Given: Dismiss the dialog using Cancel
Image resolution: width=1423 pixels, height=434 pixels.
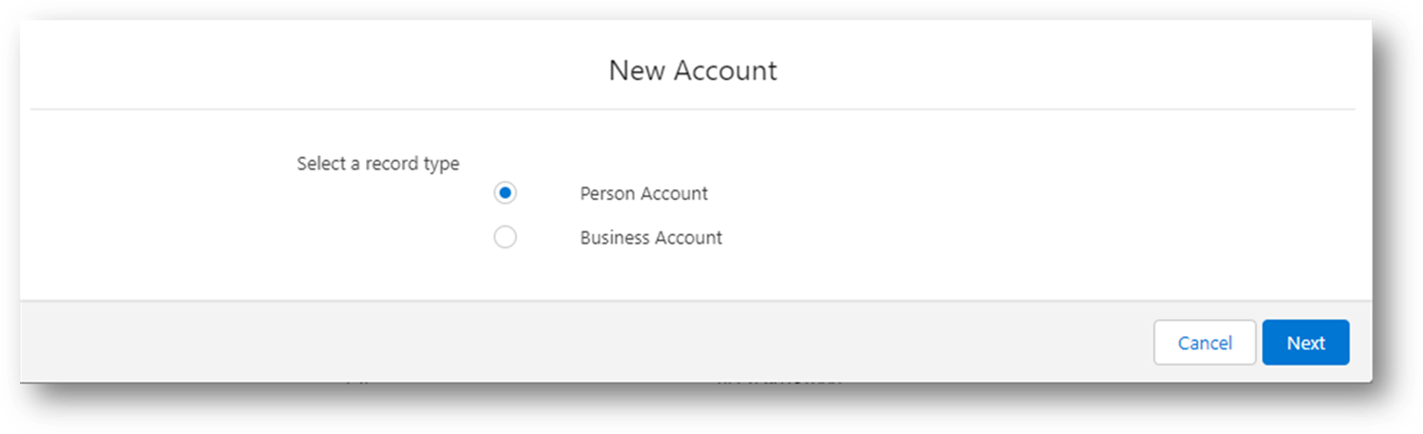Looking at the screenshot, I should [1205, 343].
